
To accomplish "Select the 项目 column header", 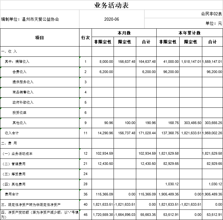I will 40,38.
